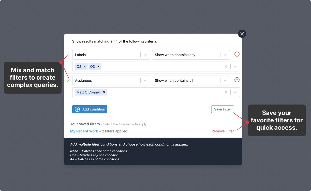Open the Assignees field dropdown
Screen dimensions: 311x191
tap(111, 81)
